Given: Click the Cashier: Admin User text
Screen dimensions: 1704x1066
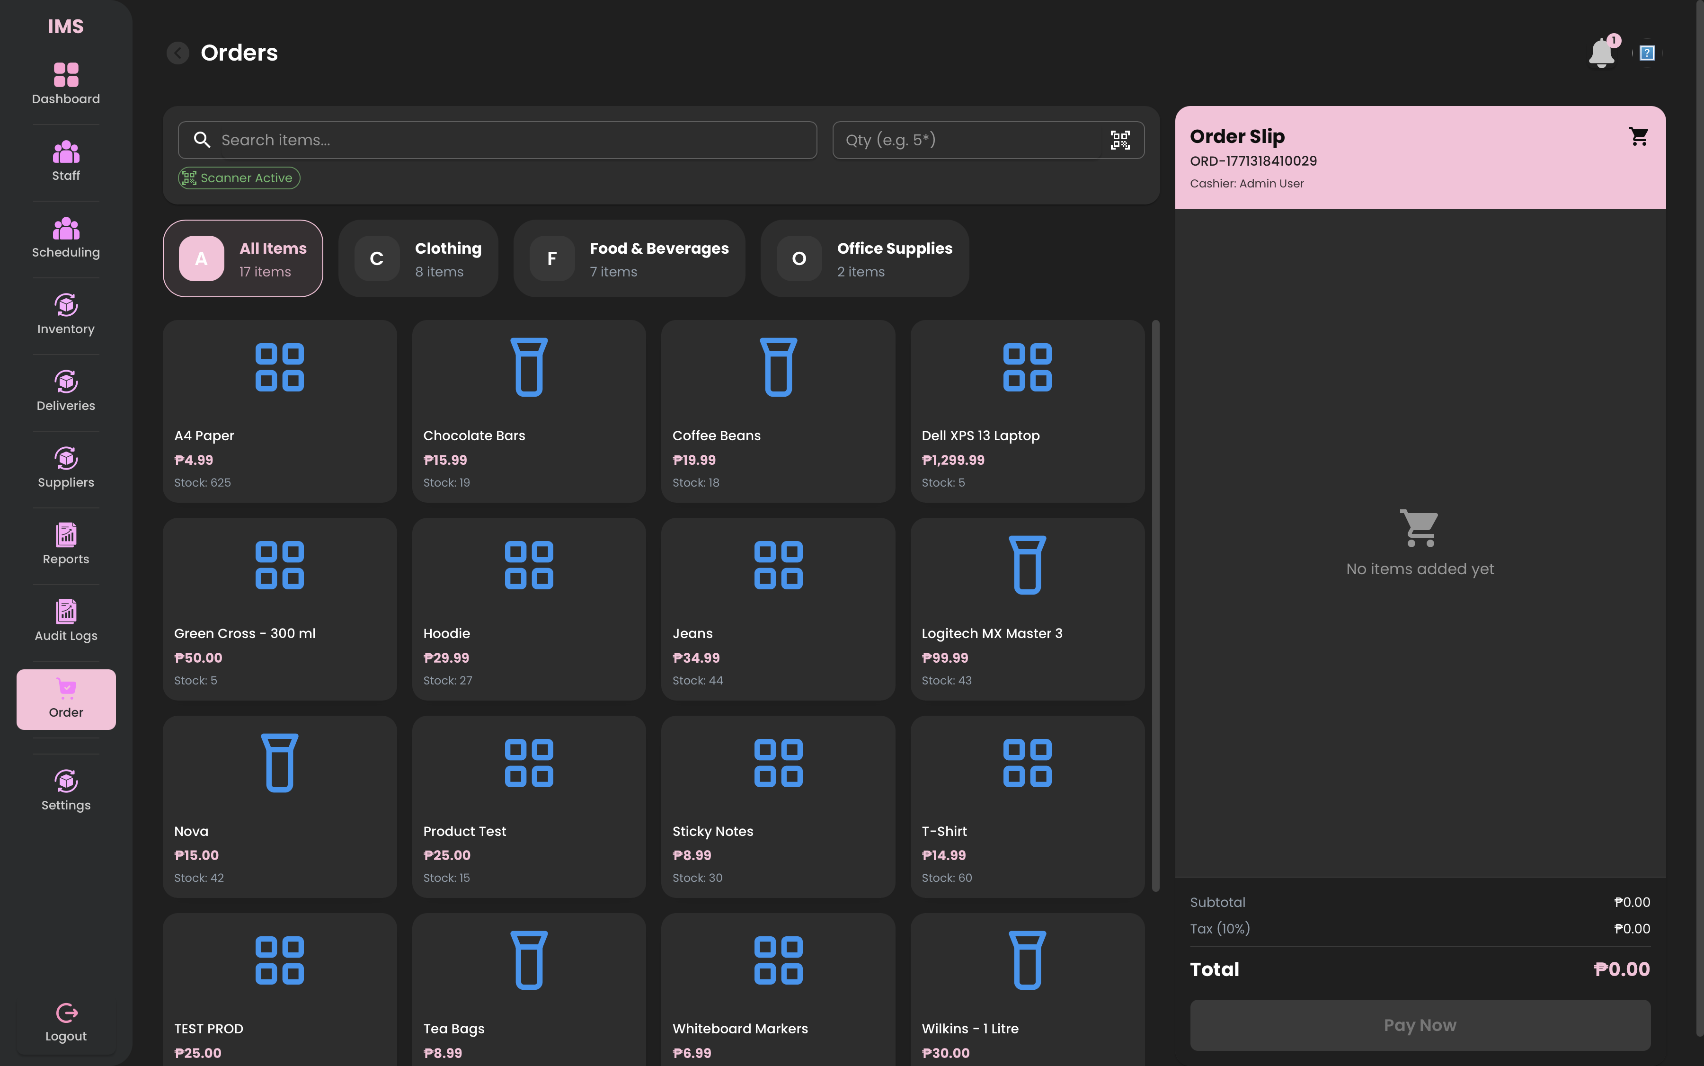Looking at the screenshot, I should (x=1246, y=184).
